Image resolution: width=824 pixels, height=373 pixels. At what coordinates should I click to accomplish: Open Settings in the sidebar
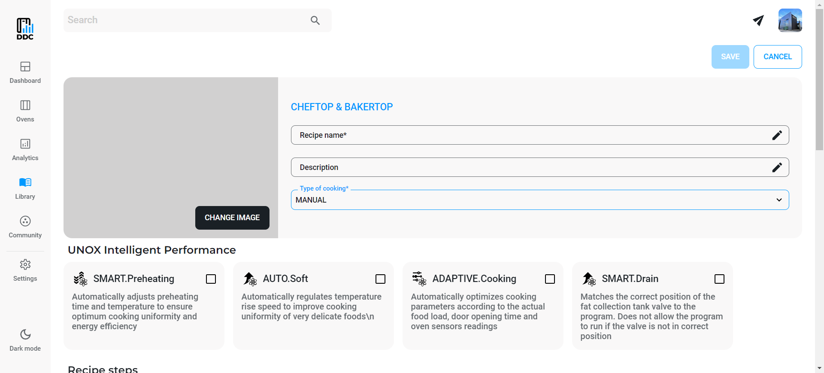pos(25,270)
